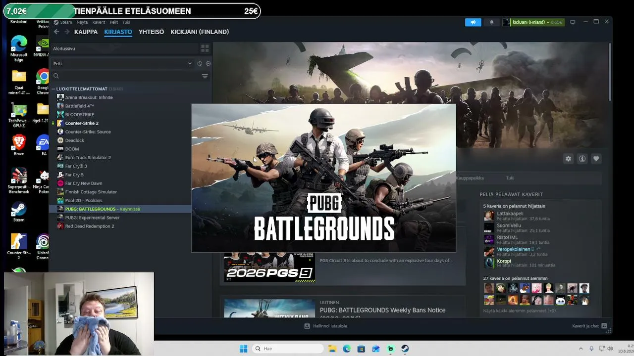Open the Steam announcements megaphone button

click(x=473, y=22)
